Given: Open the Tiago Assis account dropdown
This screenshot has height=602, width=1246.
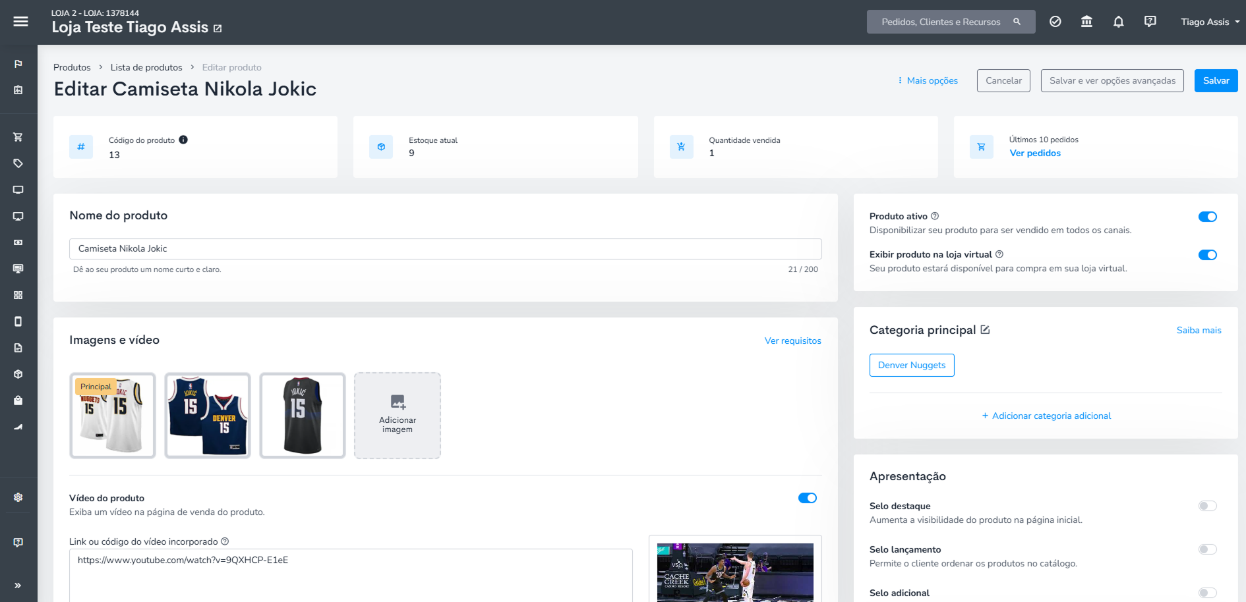Looking at the screenshot, I should click(1210, 22).
